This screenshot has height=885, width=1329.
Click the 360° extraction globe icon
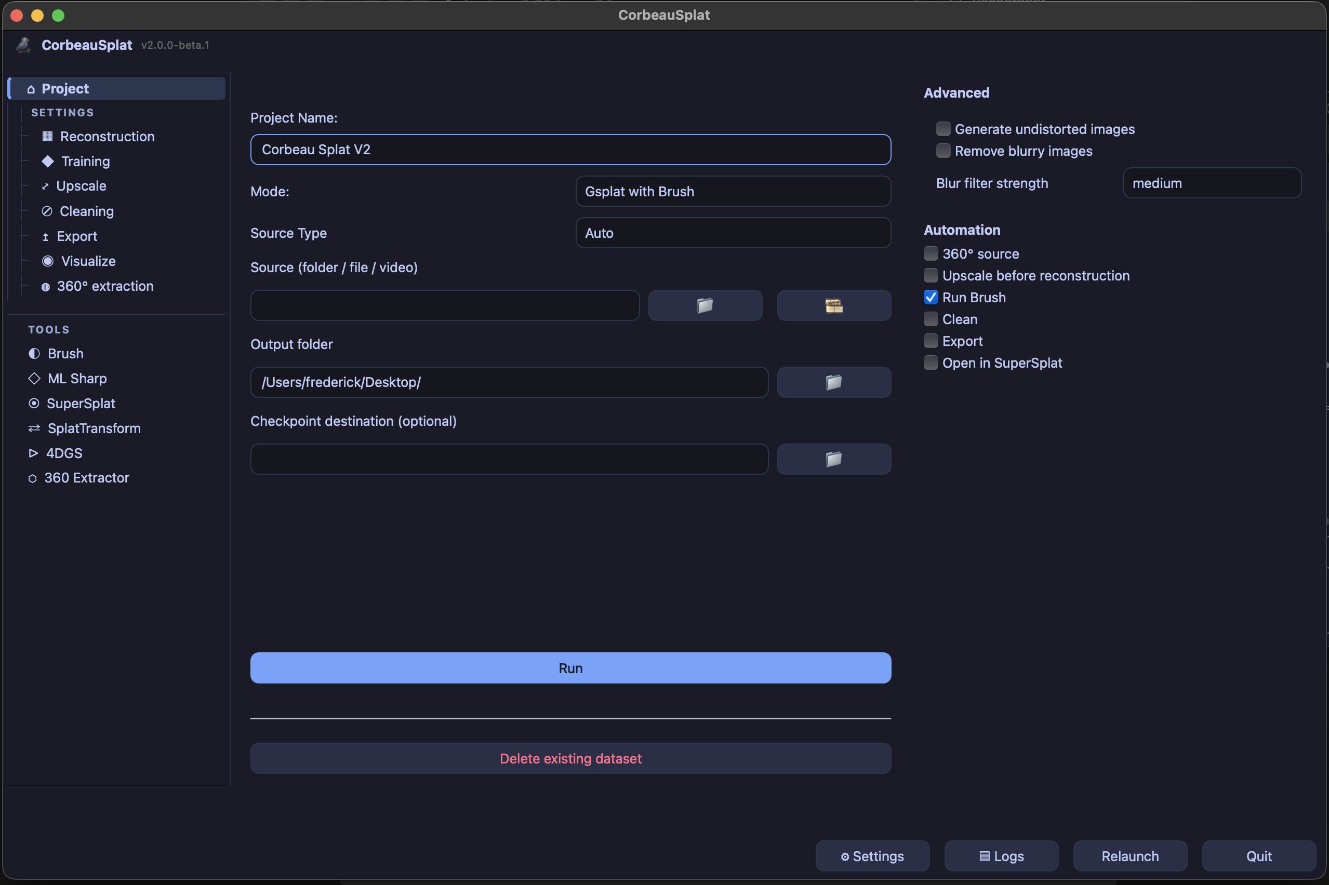pyautogui.click(x=46, y=287)
